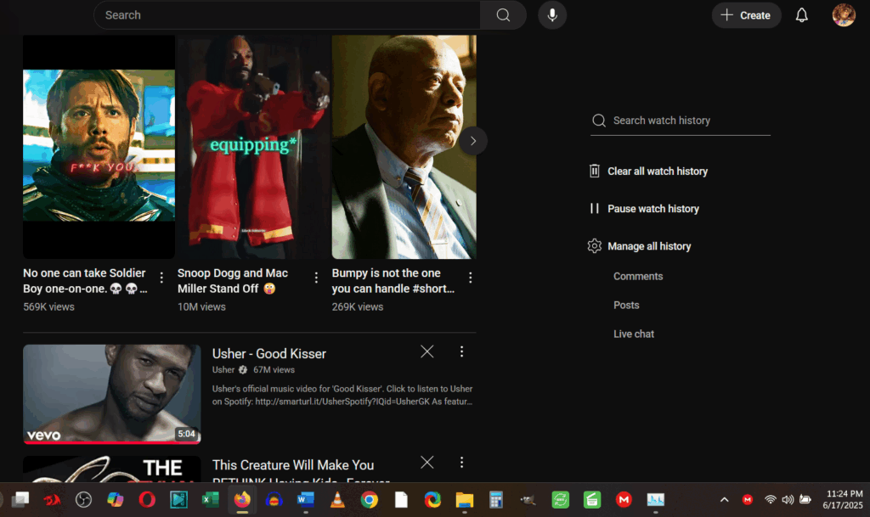Show next shorts with the arrow button
This screenshot has height=517, width=870.
[473, 141]
